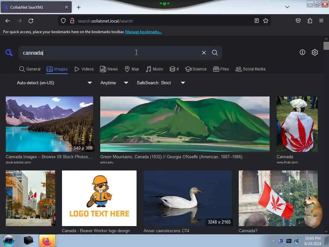Switch to the Social Media category
The height and width of the screenshot is (247, 329).
point(250,69)
